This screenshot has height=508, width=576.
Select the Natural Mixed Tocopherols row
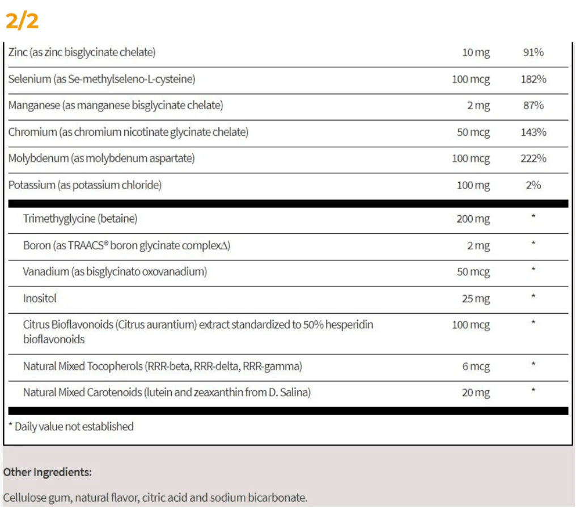coord(288,368)
